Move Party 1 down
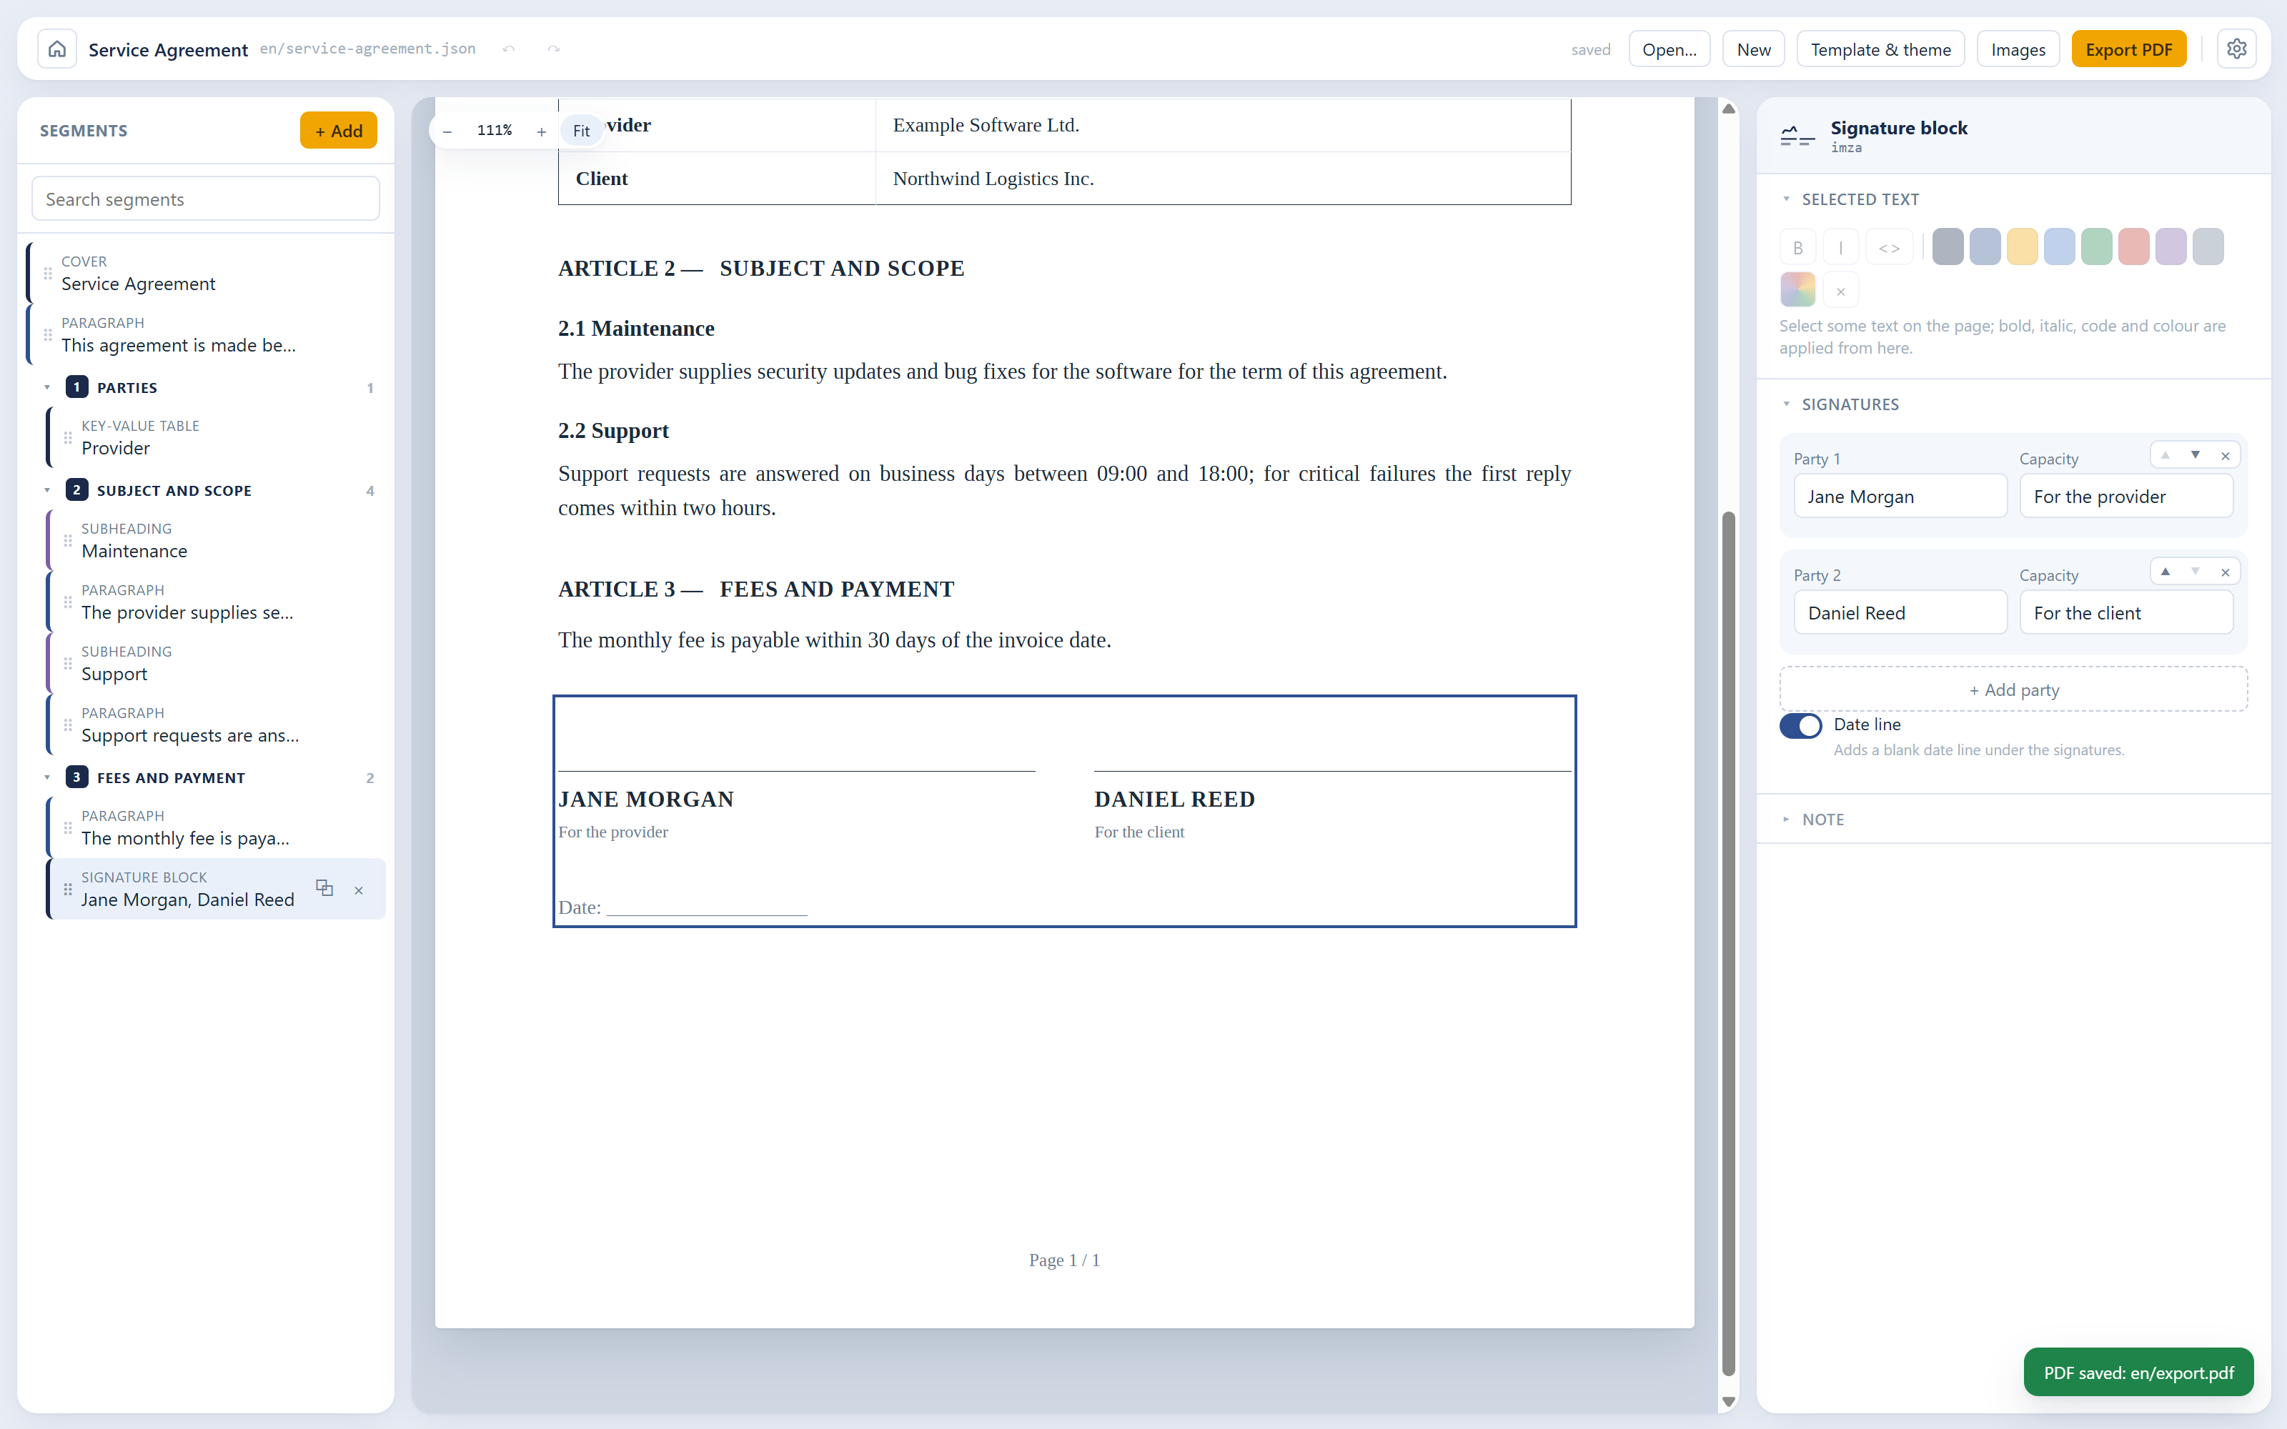Viewport: 2287px width, 1429px height. (2196, 456)
